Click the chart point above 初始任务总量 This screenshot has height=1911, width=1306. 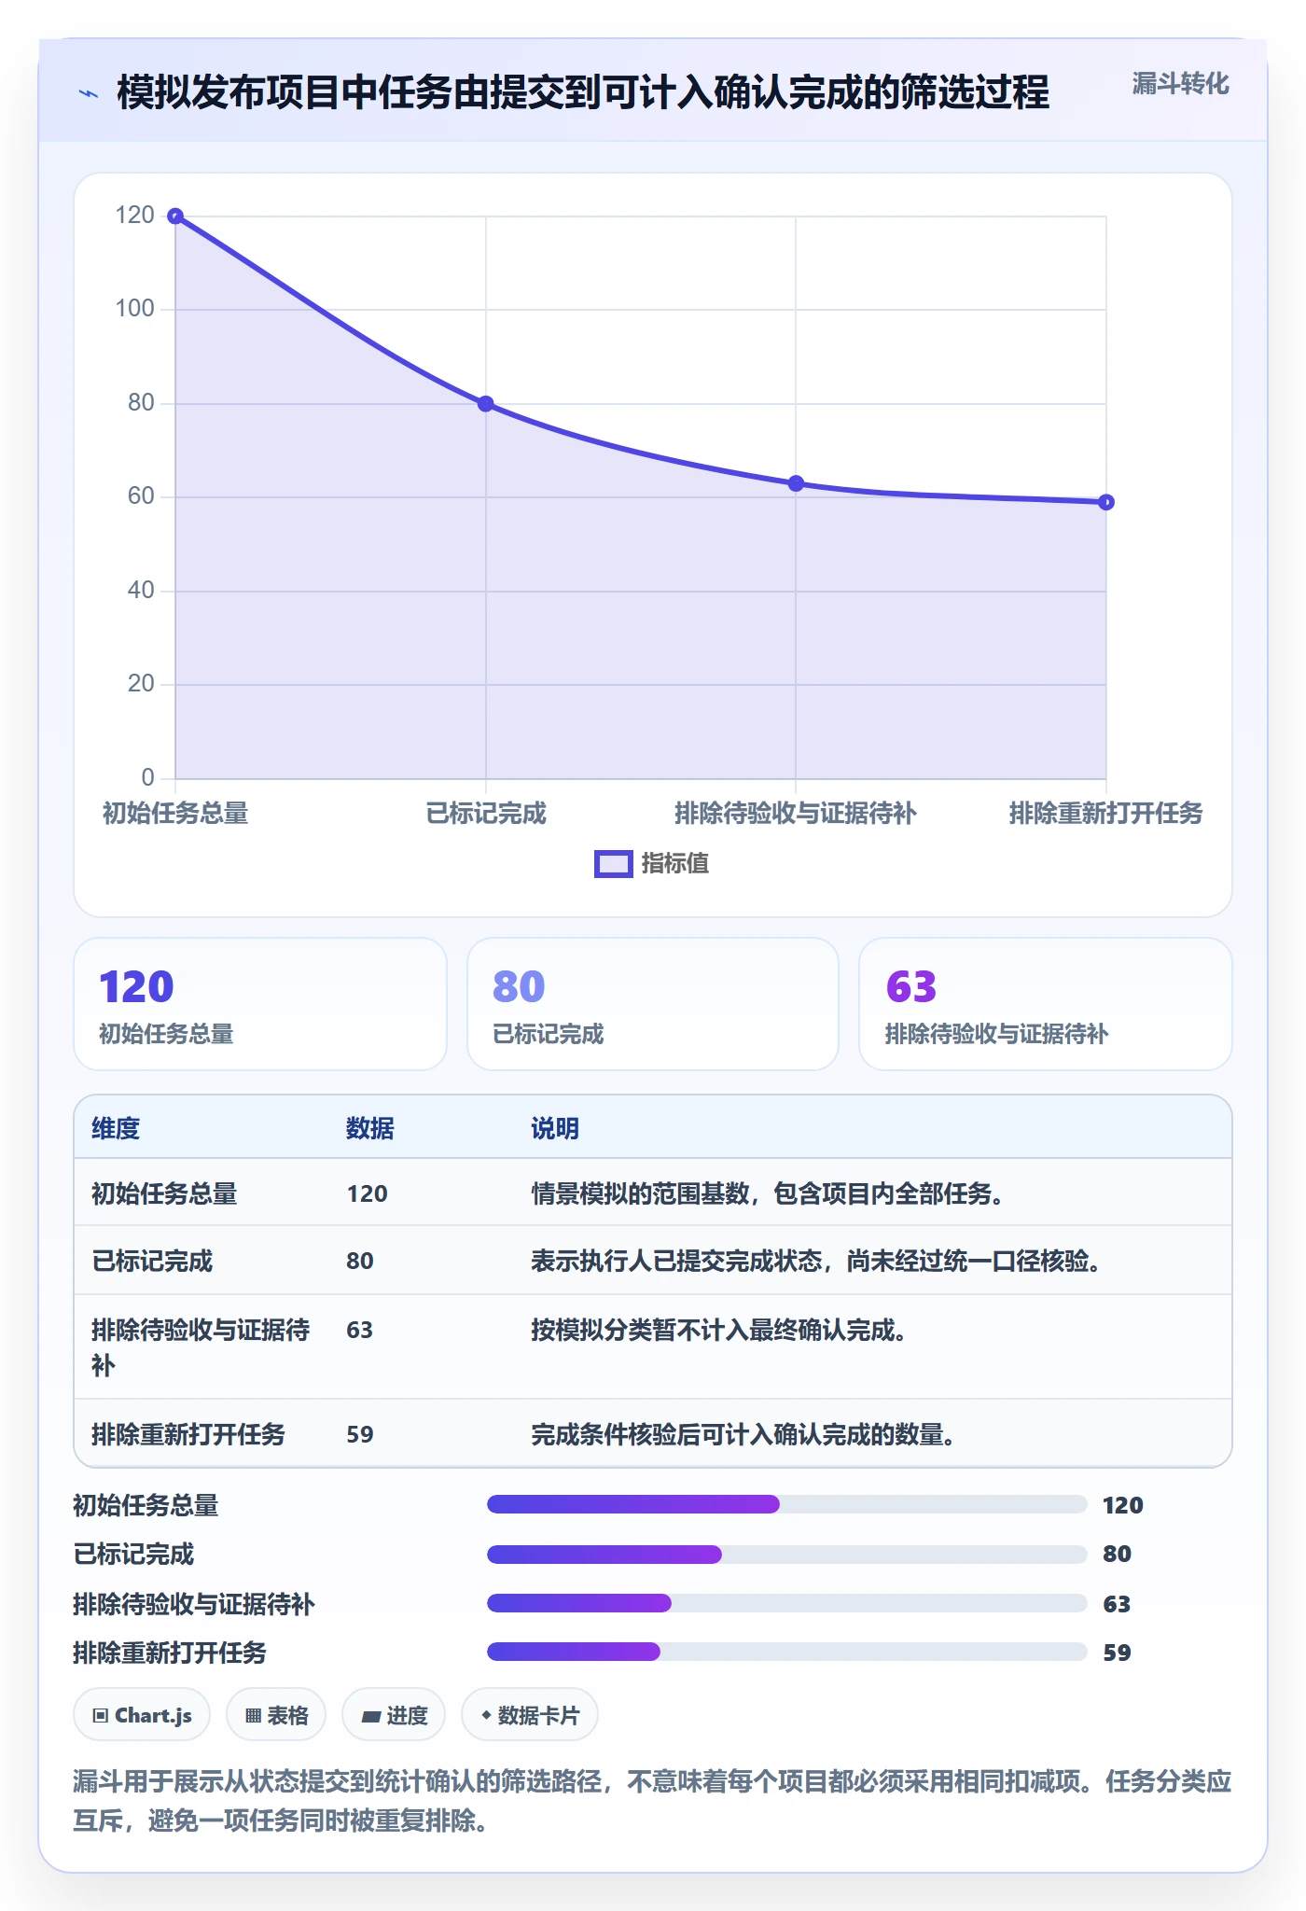pyautogui.click(x=175, y=216)
